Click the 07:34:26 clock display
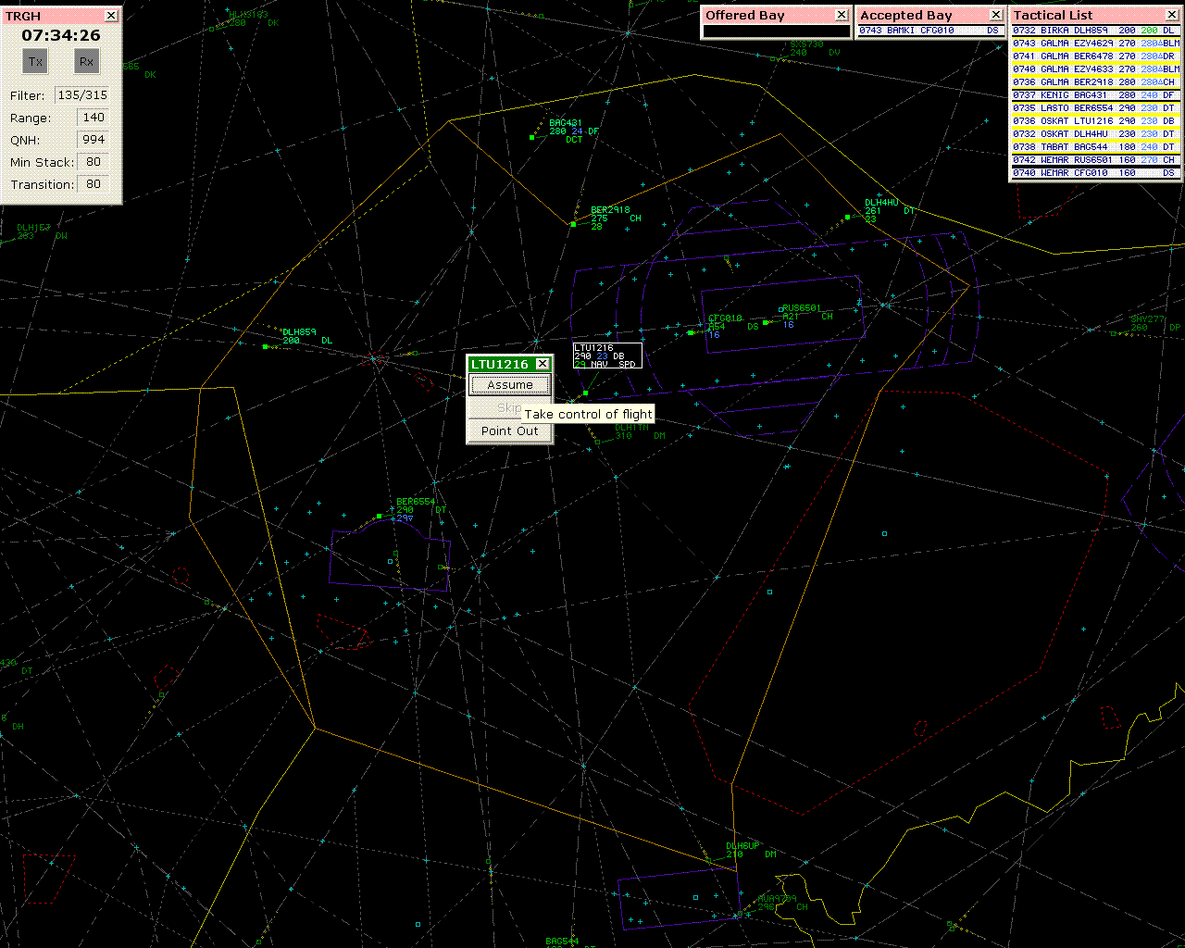 coord(61,35)
